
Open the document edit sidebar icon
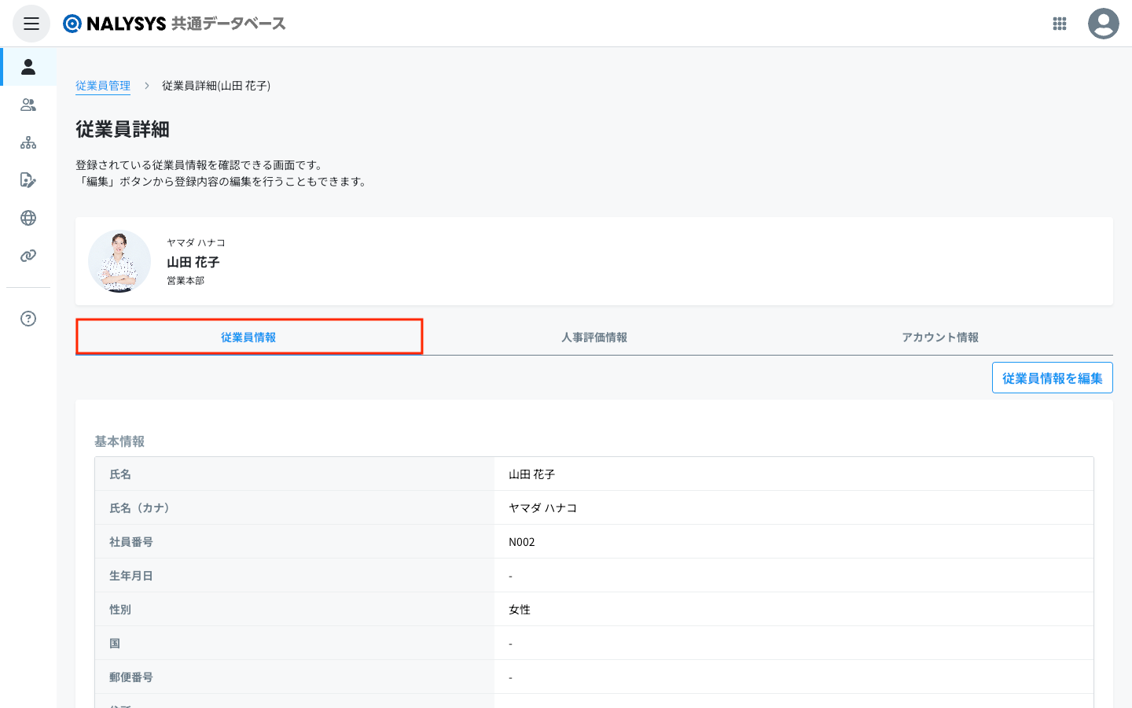coord(28,180)
